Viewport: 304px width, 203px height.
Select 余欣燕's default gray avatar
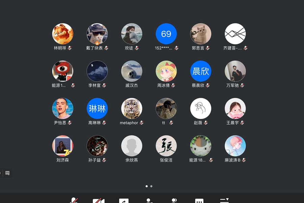(132, 146)
